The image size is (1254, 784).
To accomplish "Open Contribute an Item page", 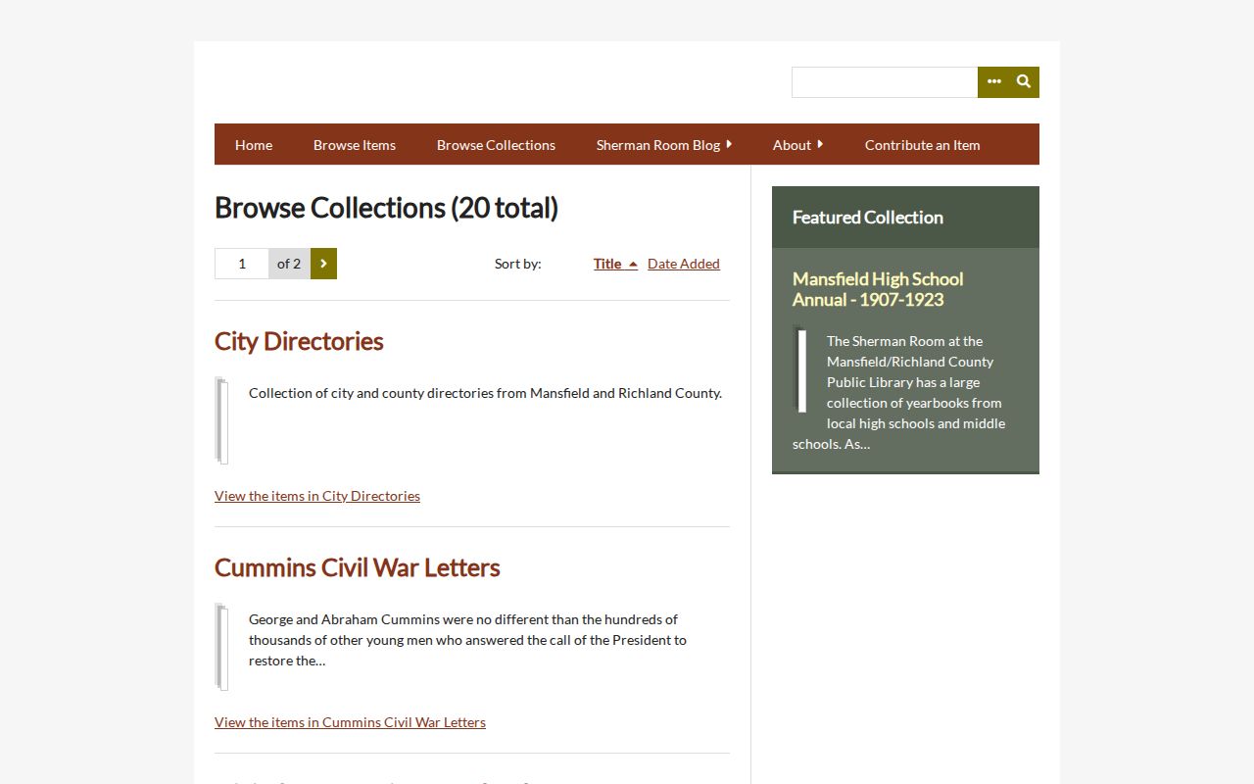I will (x=923, y=145).
